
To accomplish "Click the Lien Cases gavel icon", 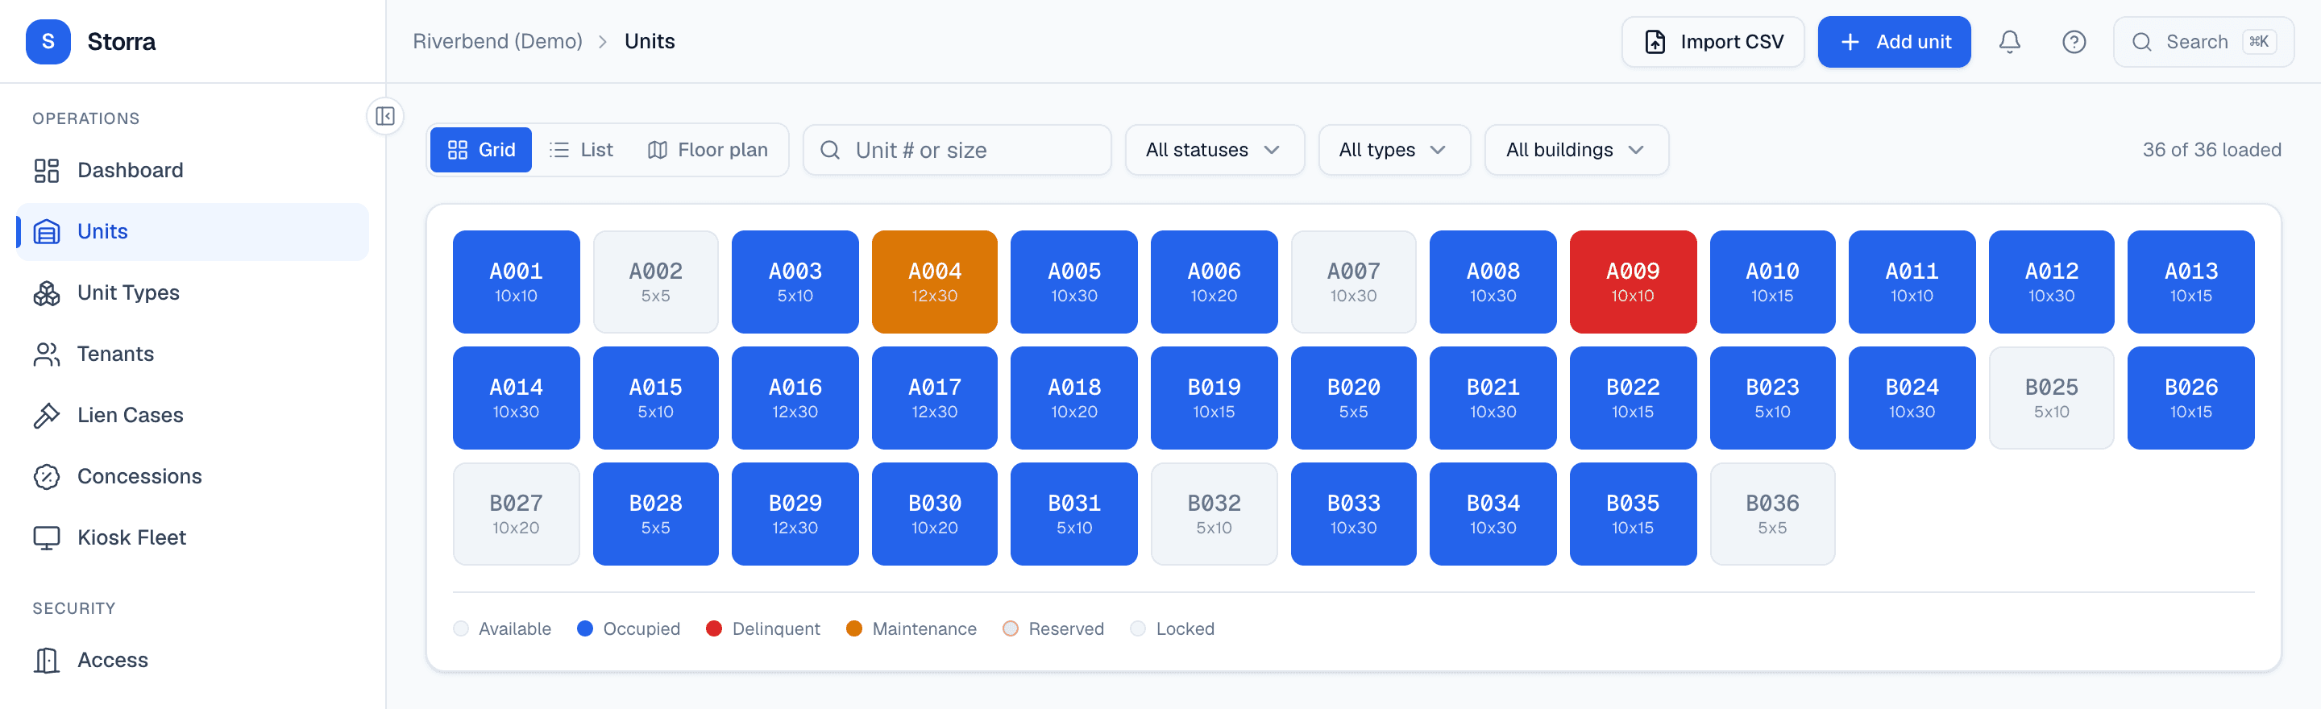I will tap(46, 415).
